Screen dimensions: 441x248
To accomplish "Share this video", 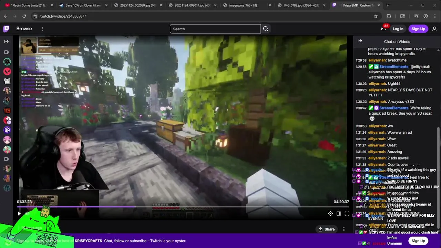I will click(326, 229).
